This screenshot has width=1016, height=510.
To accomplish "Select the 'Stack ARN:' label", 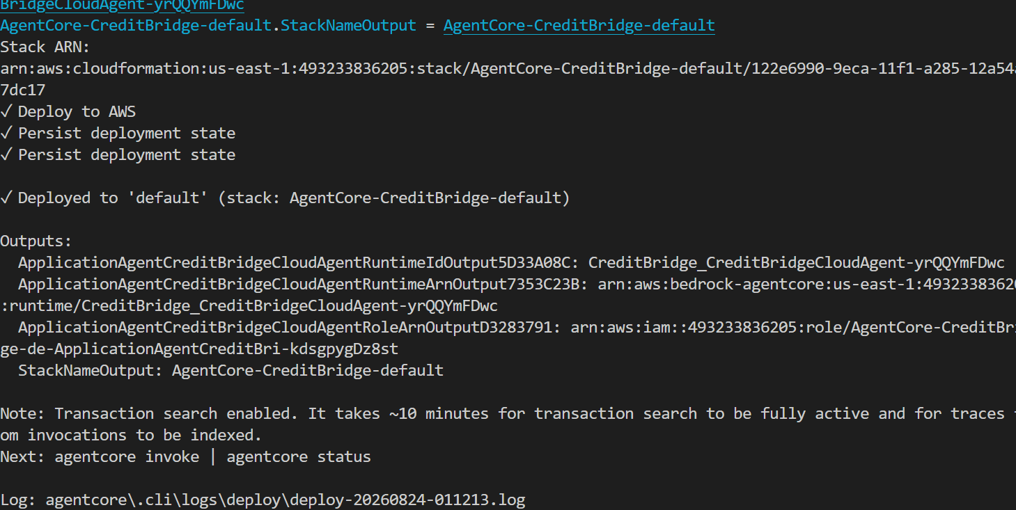I will [x=45, y=47].
